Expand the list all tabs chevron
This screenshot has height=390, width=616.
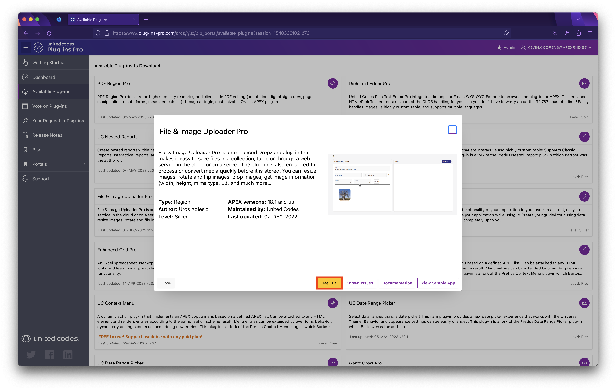[x=578, y=19]
